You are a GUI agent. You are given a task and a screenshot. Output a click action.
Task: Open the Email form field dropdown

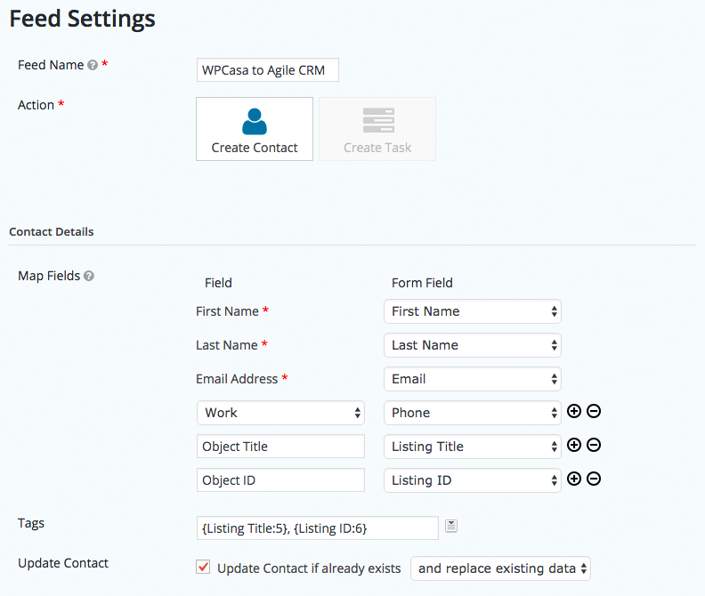pos(473,379)
